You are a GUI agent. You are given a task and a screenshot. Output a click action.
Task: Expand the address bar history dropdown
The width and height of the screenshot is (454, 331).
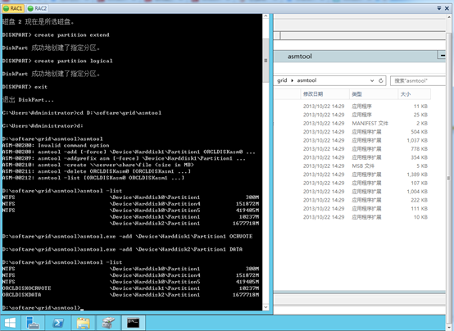(x=372, y=80)
